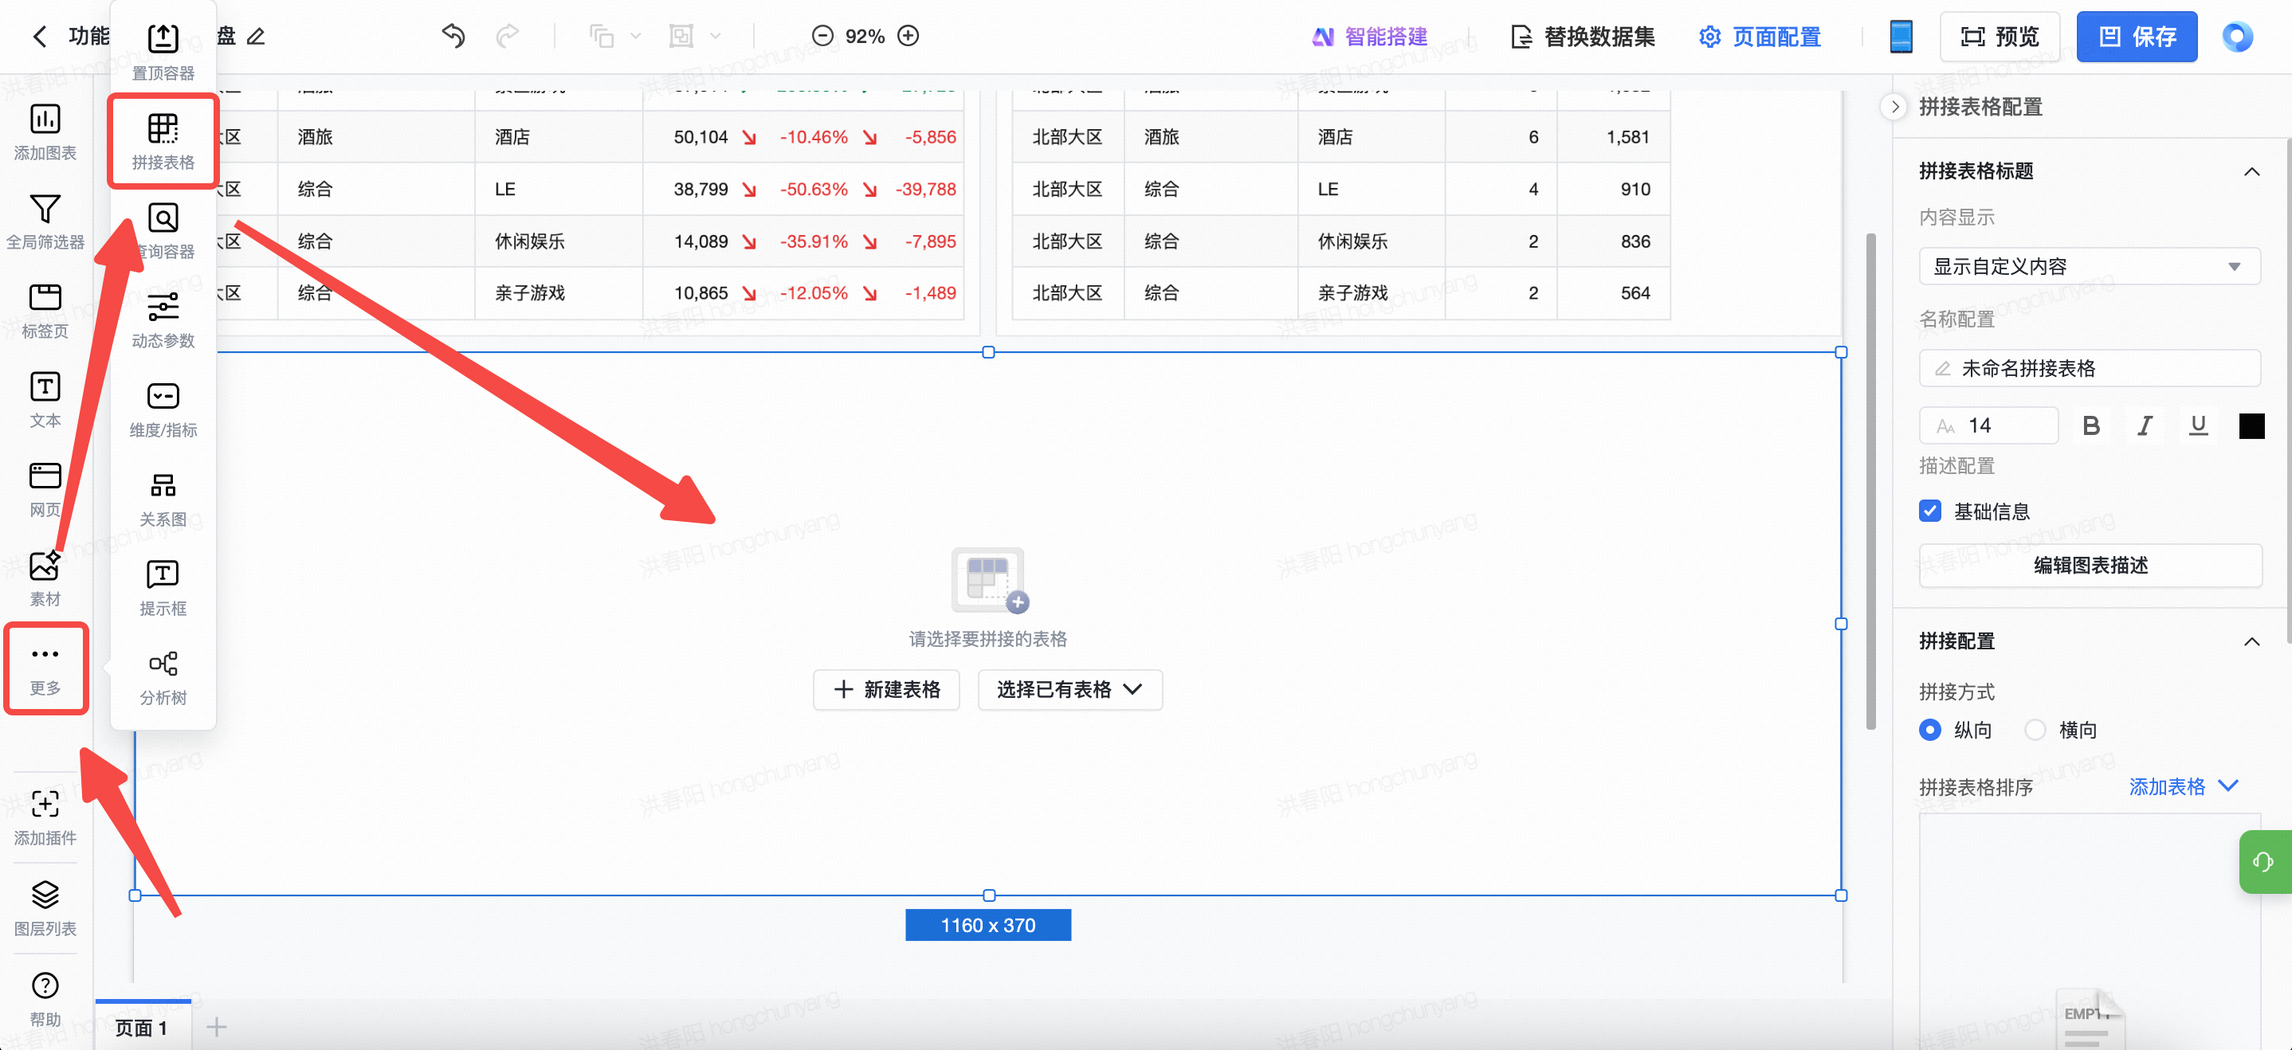Open the 更多 components menu
This screenshot has width=2292, height=1050.
tap(45, 667)
